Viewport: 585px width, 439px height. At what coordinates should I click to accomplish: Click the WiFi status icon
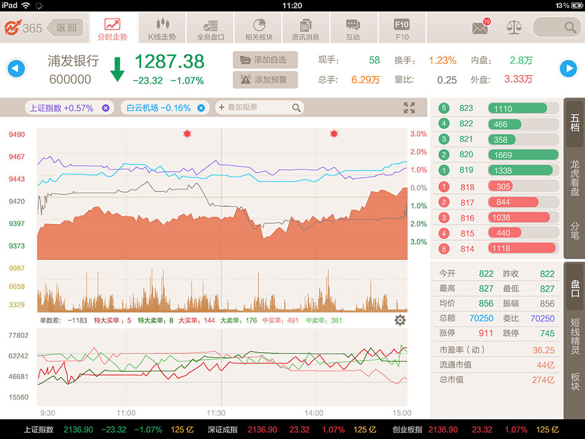(26, 5)
